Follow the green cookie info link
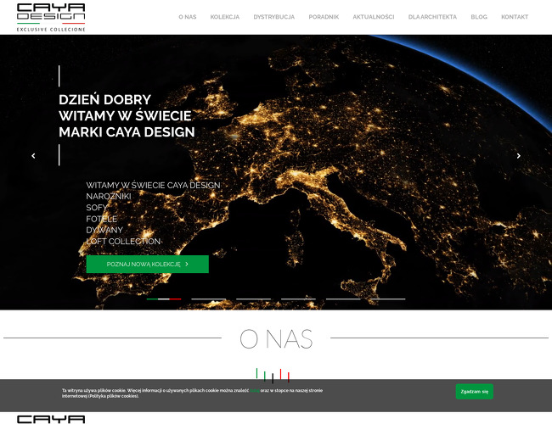552x424 pixels. (x=255, y=391)
